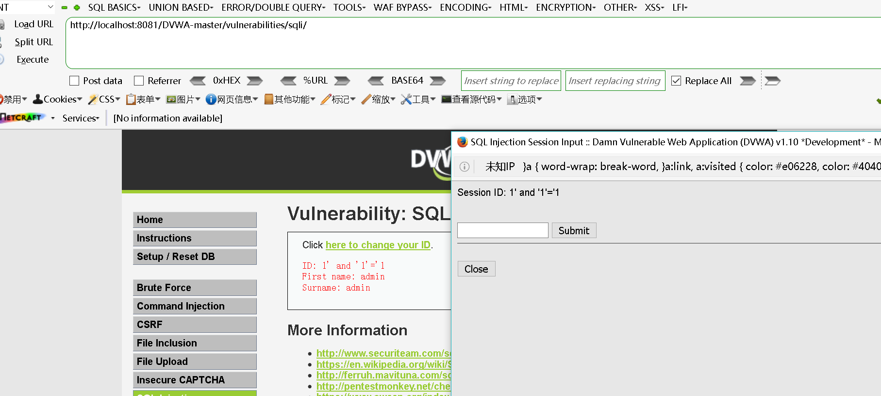Image resolution: width=881 pixels, height=396 pixels.
Task: Click the 网页信息 blue info icon
Action: coord(211,99)
